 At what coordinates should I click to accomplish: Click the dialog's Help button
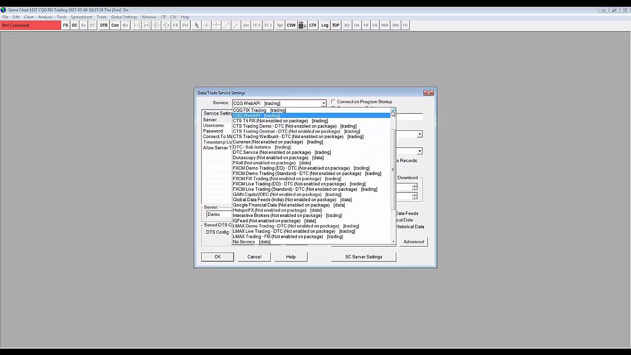291,257
